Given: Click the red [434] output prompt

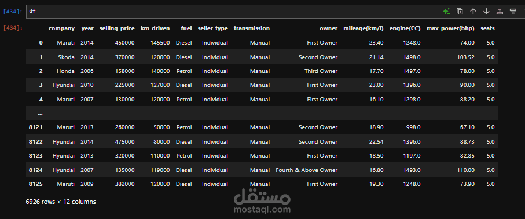Looking at the screenshot, I should tap(13, 28).
